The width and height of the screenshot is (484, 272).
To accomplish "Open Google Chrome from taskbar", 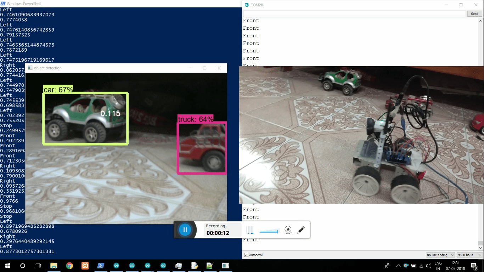I will click(x=69, y=266).
